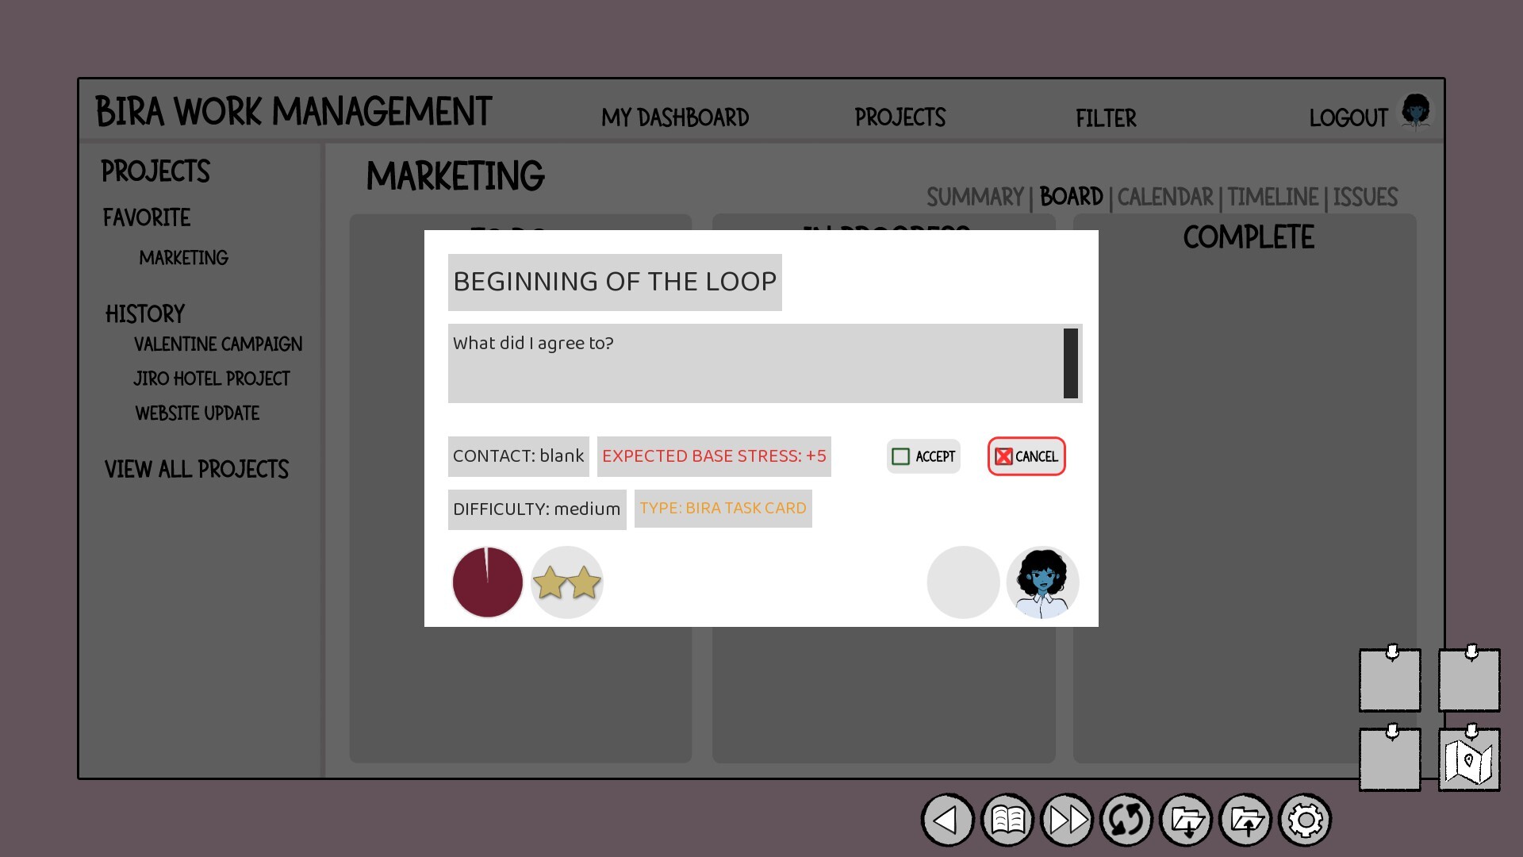Switch to Summary tab

975,197
